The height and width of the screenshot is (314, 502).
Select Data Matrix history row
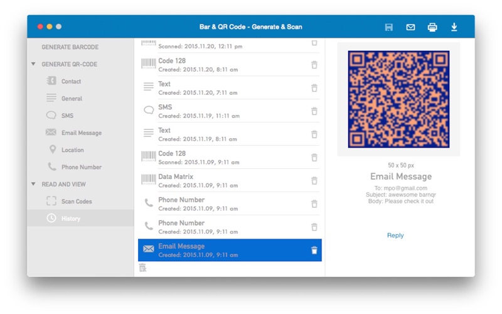pos(230,181)
